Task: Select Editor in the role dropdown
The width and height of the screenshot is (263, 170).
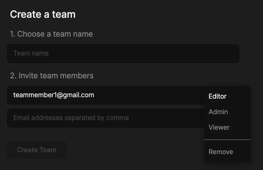Action: click(x=218, y=96)
